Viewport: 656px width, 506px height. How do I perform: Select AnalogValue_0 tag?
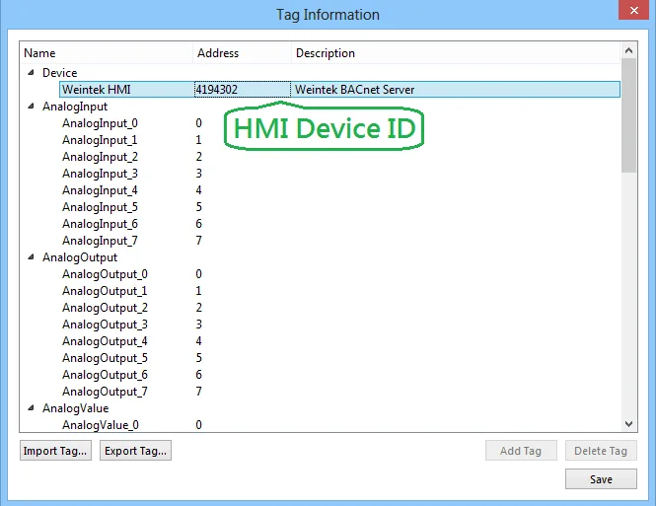tap(101, 425)
